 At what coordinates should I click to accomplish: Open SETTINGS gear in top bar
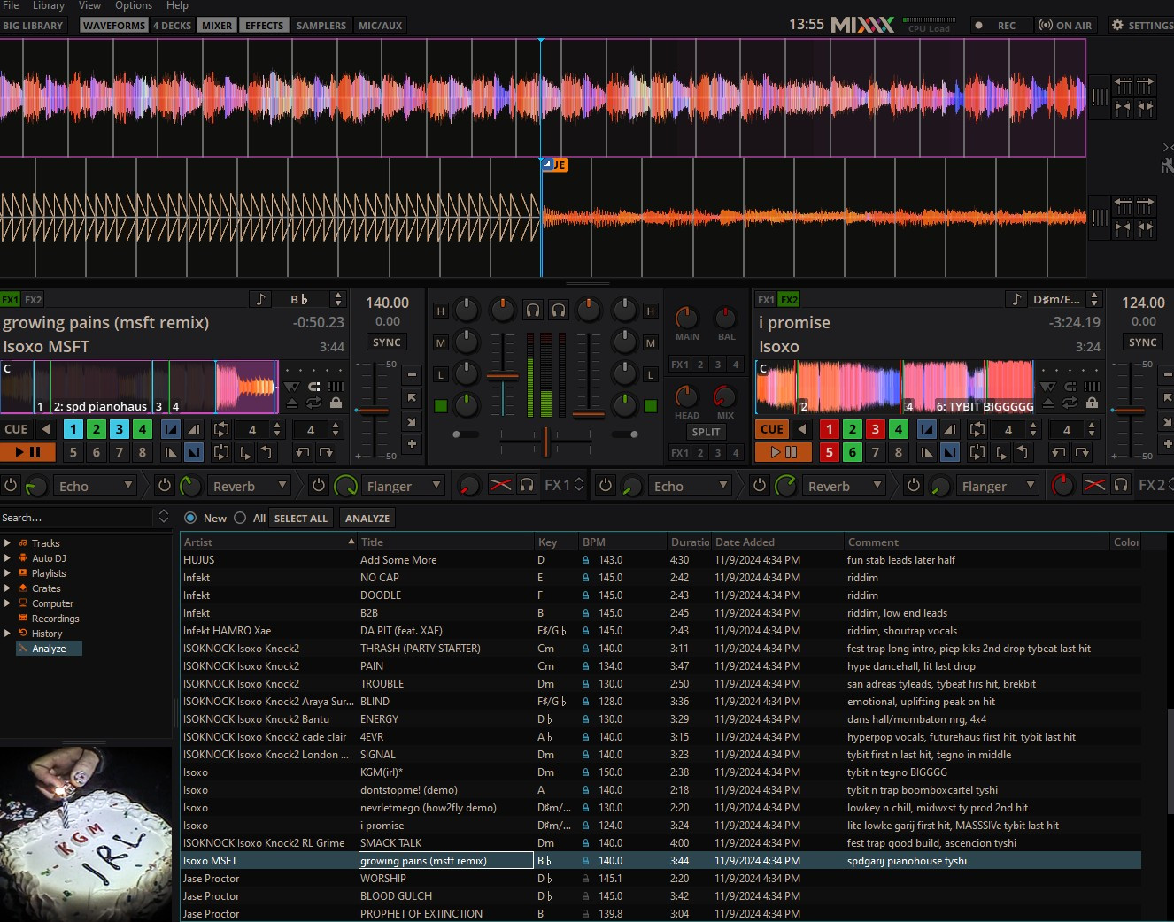[x=1142, y=25]
